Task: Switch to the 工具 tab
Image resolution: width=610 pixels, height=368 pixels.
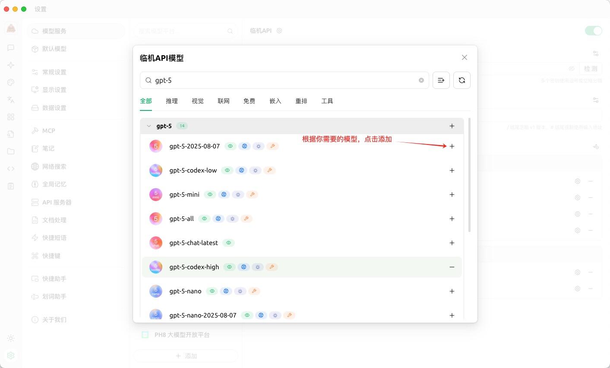Action: pyautogui.click(x=327, y=101)
